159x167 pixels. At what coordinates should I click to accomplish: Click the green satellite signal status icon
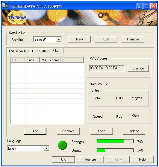(63, 145)
